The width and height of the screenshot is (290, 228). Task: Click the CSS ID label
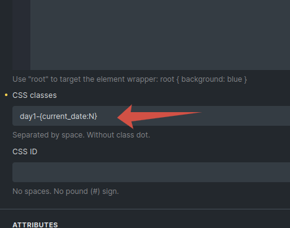point(25,152)
